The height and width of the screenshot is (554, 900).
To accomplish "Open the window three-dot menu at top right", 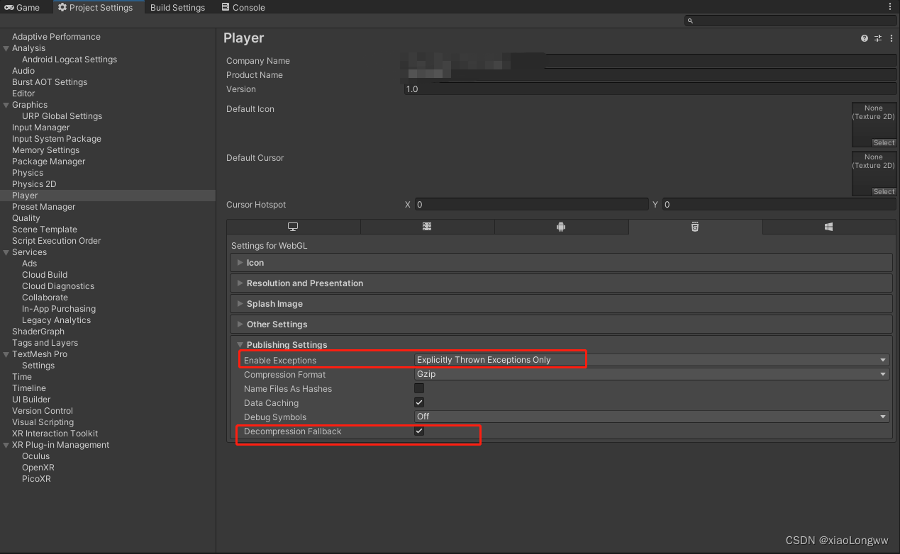I will click(890, 6).
